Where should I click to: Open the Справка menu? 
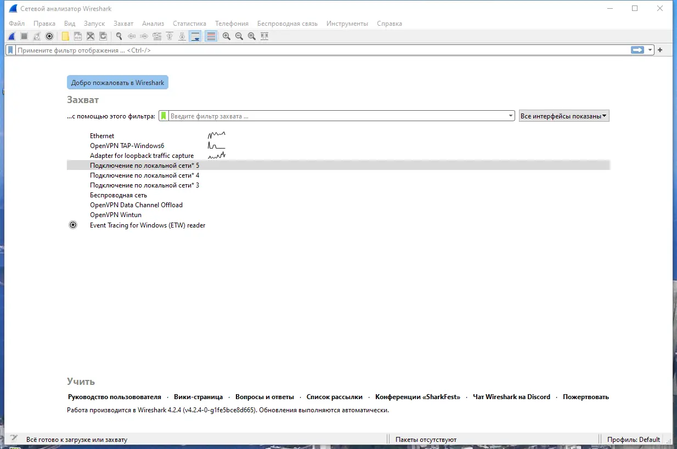[390, 24]
